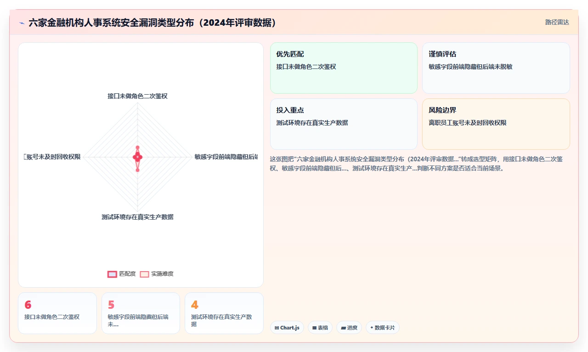The width and height of the screenshot is (588, 352).
Task: Toggle the 实施难度 legend item
Action: pyautogui.click(x=157, y=274)
